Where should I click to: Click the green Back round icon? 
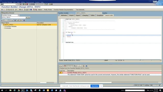tap(23, 4)
